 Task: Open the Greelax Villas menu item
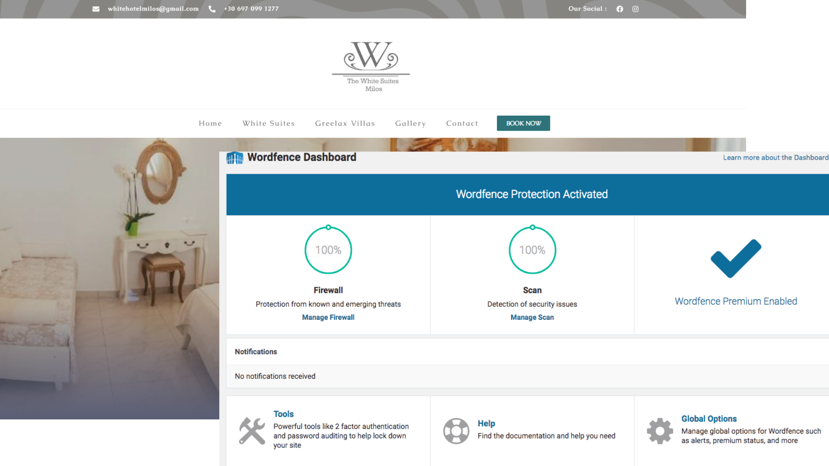[345, 123]
